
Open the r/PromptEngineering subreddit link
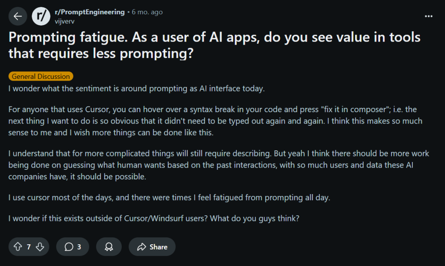click(90, 12)
